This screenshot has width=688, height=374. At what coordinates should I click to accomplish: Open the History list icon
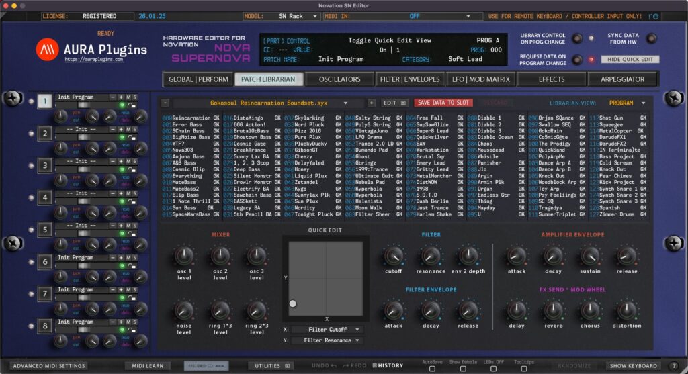point(375,365)
